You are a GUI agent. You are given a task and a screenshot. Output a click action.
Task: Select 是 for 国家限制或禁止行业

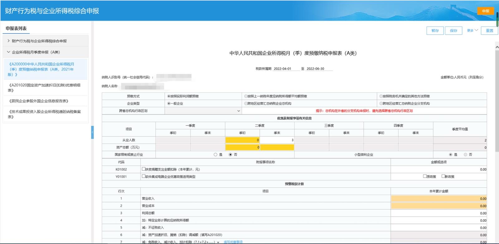point(216,154)
